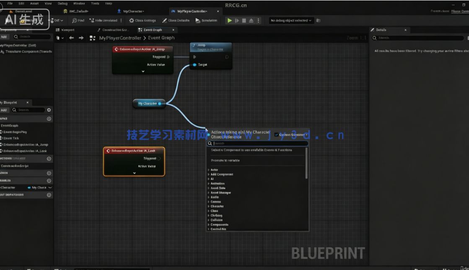This screenshot has width=469, height=270.
Task: Toggle the Context Sensitive checkbox
Action: coord(276,135)
